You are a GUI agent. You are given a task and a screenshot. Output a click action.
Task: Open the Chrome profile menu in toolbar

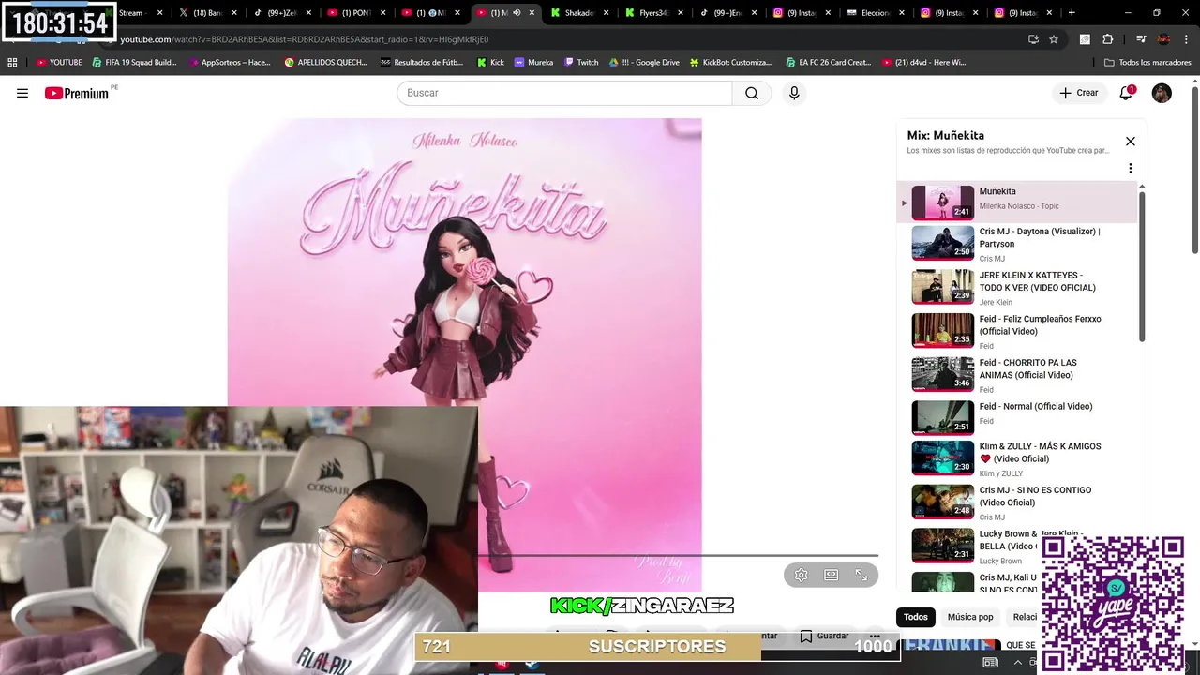(1163, 39)
